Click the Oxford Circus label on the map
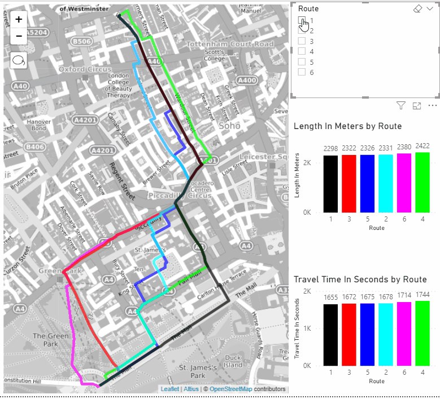440x399 pixels. click(x=85, y=69)
